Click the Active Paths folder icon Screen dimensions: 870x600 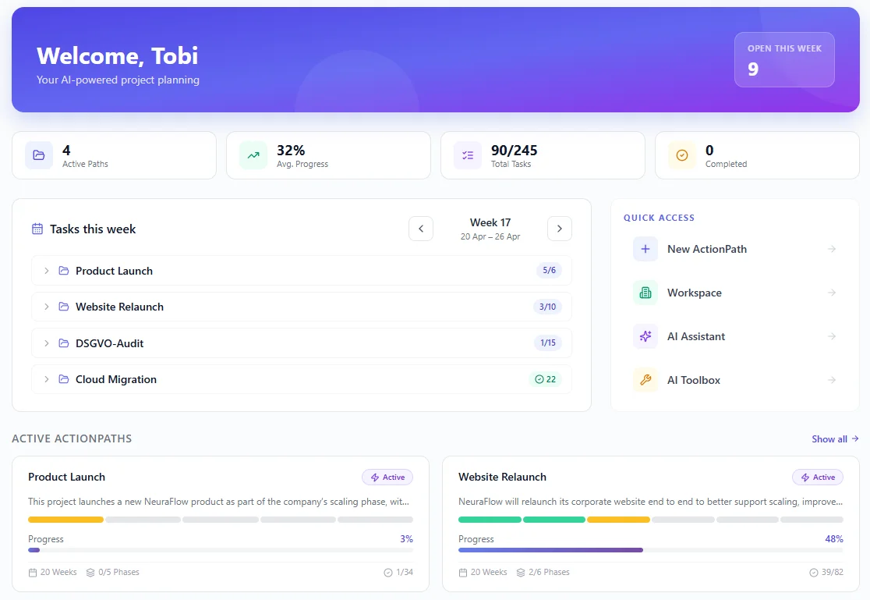pos(39,155)
